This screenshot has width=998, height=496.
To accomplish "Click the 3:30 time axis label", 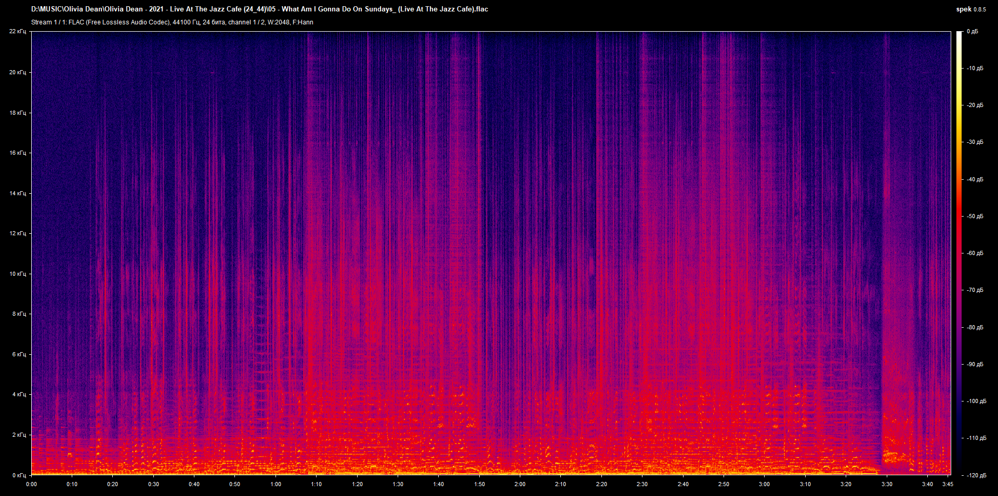I will 887,484.
